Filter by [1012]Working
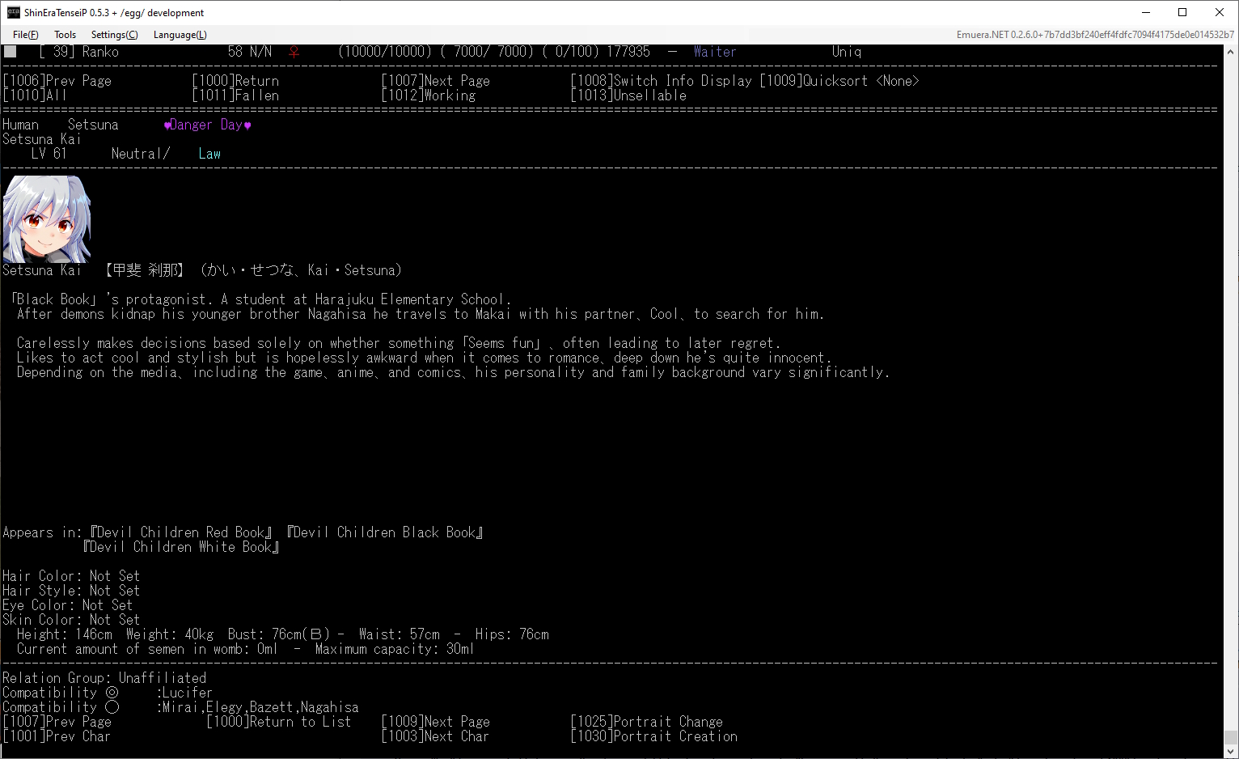This screenshot has height=759, width=1239. tap(429, 95)
